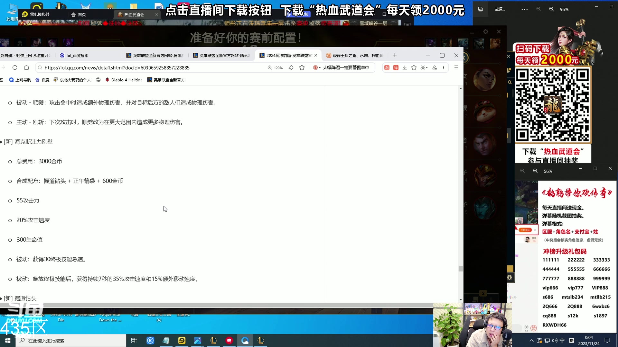This screenshot has width=618, height=347.
Task: Open the red translate extension icon
Action: pyautogui.click(x=395, y=67)
